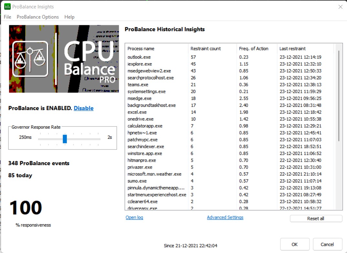This screenshot has height=253, width=347.
Task: Open Advanced Settings link
Action: pyautogui.click(x=225, y=217)
